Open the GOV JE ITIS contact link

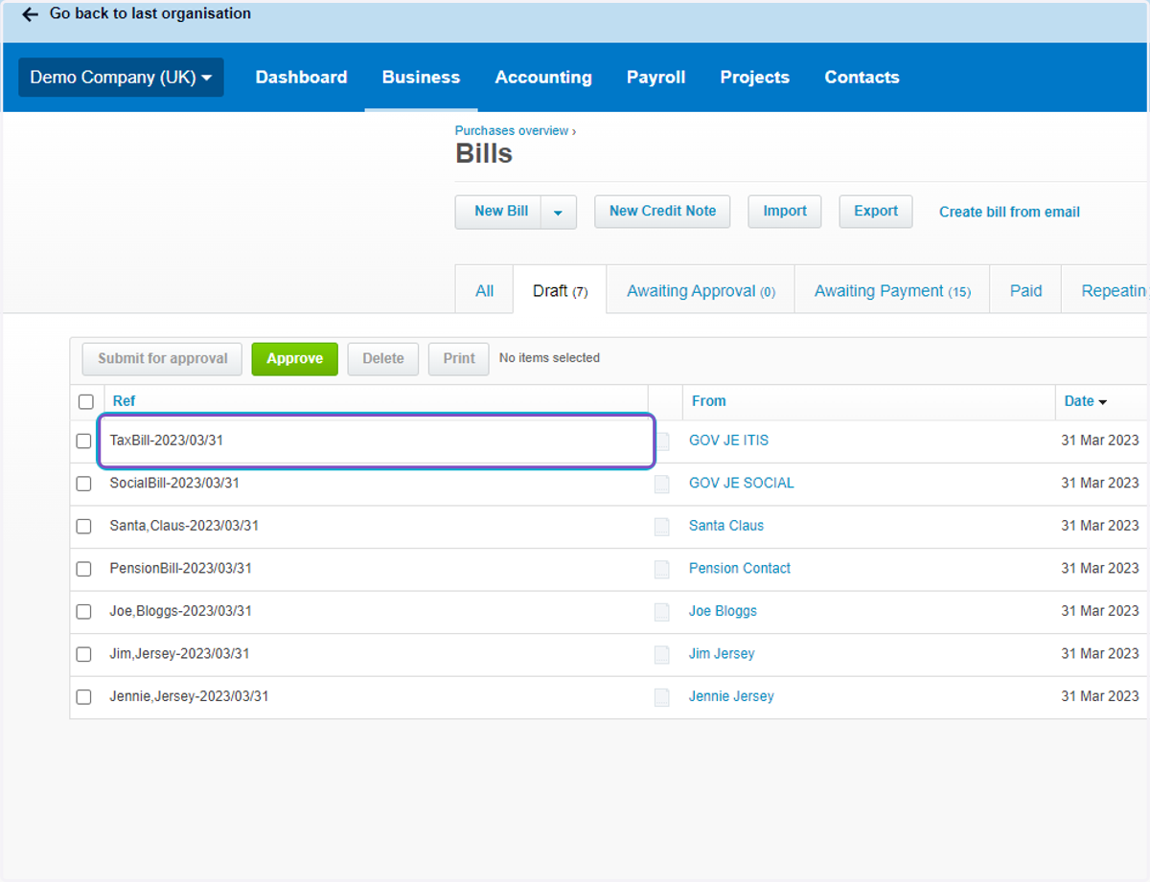(x=728, y=441)
